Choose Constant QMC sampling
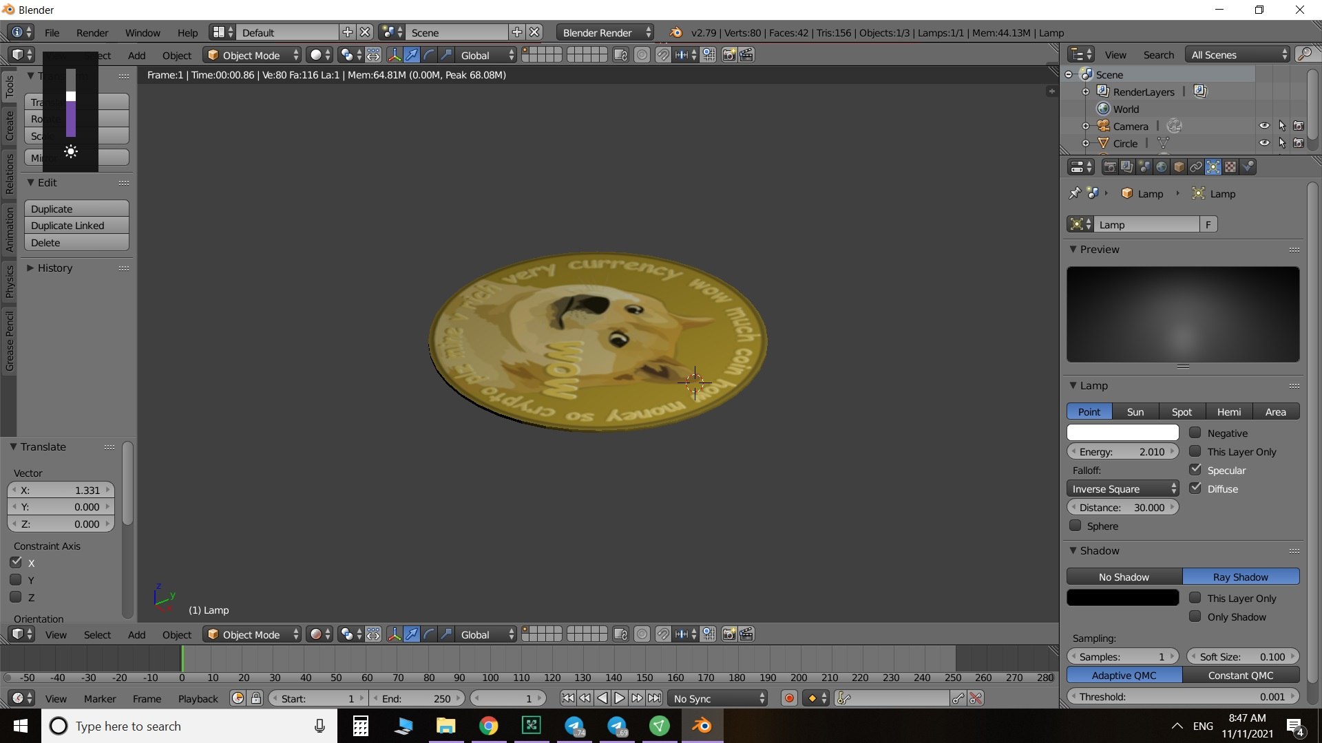This screenshot has height=743, width=1322. 1241,675
